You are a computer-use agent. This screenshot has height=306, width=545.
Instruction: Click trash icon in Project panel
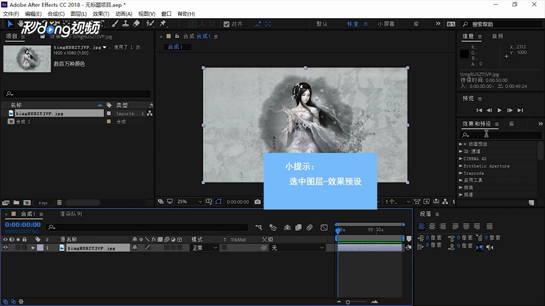(59, 203)
